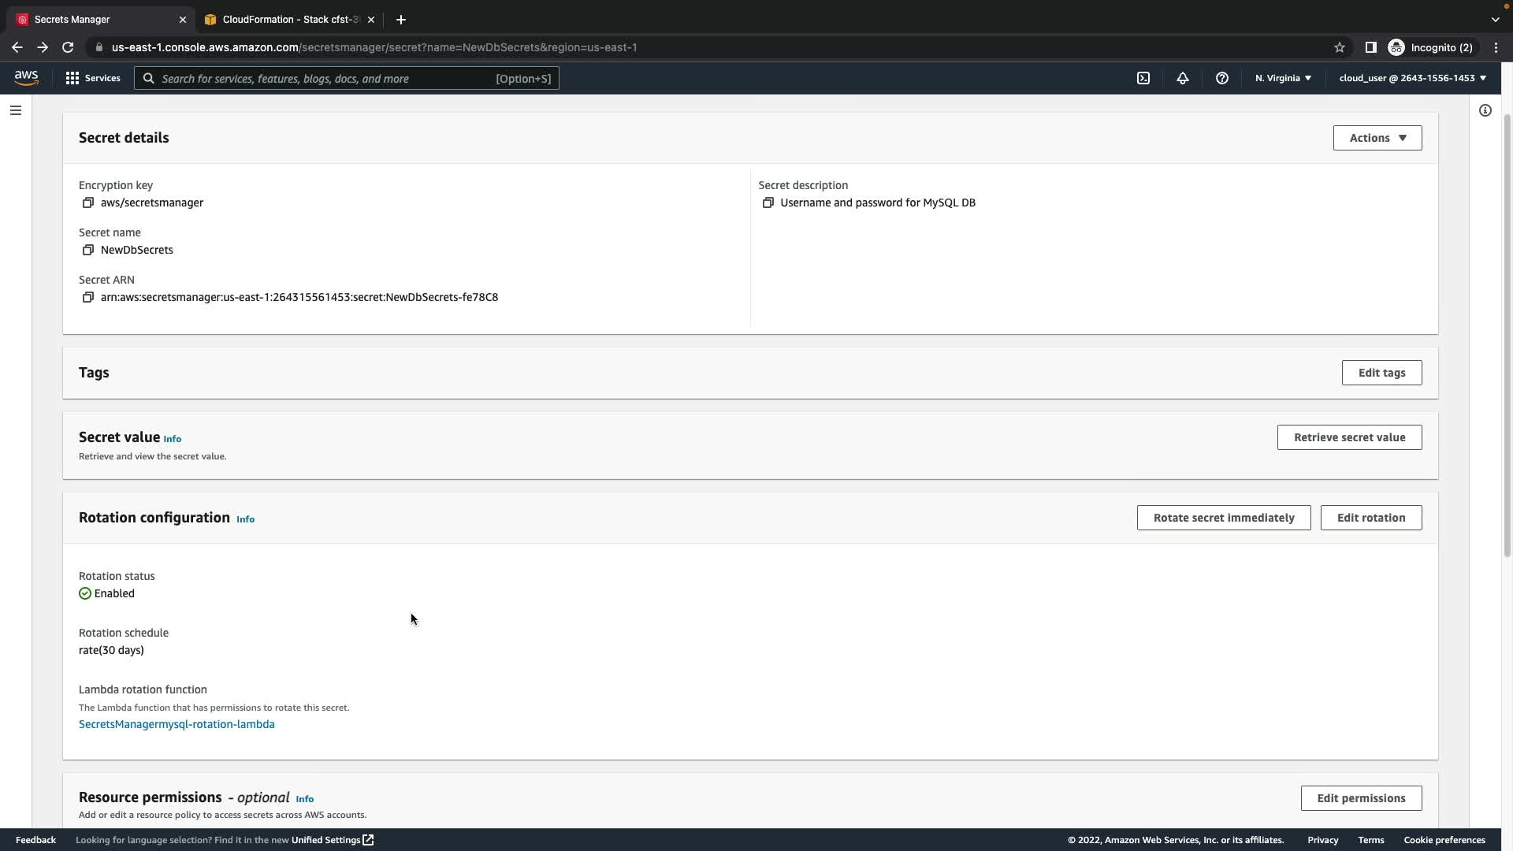Bookmark this page with the star icon
Viewport: 1513px width, 851px height.
click(x=1339, y=47)
